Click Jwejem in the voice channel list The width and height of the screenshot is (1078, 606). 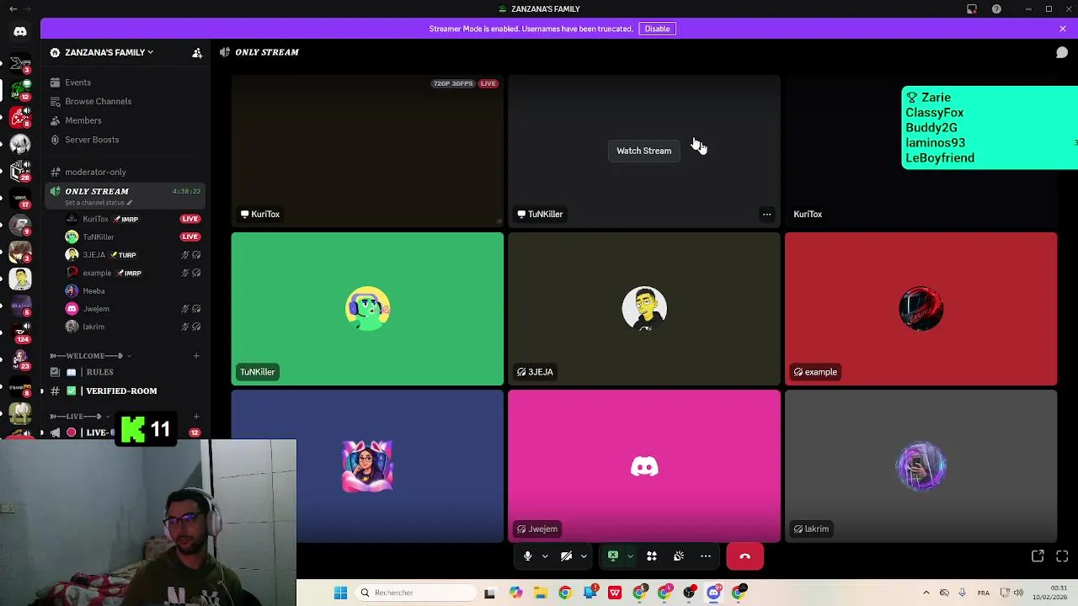pyautogui.click(x=96, y=309)
